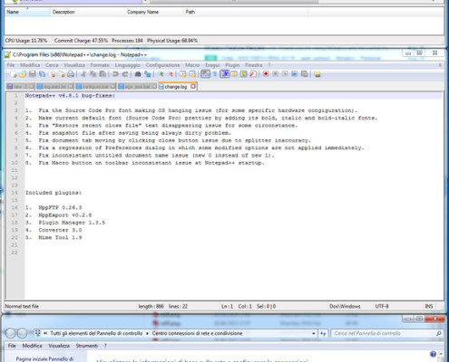Click the Forward button in Control Panel window
This screenshot has height=362, width=449.
click(22, 333)
